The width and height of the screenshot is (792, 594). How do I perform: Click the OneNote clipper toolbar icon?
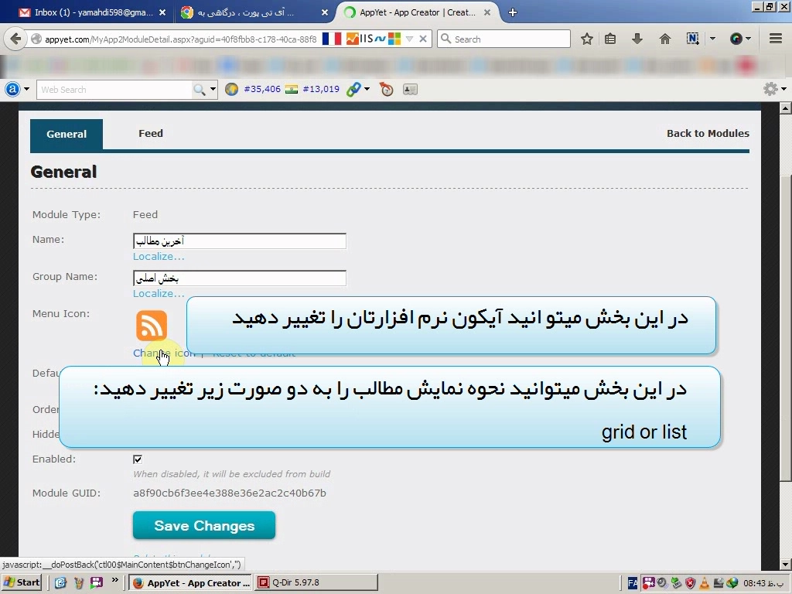692,39
